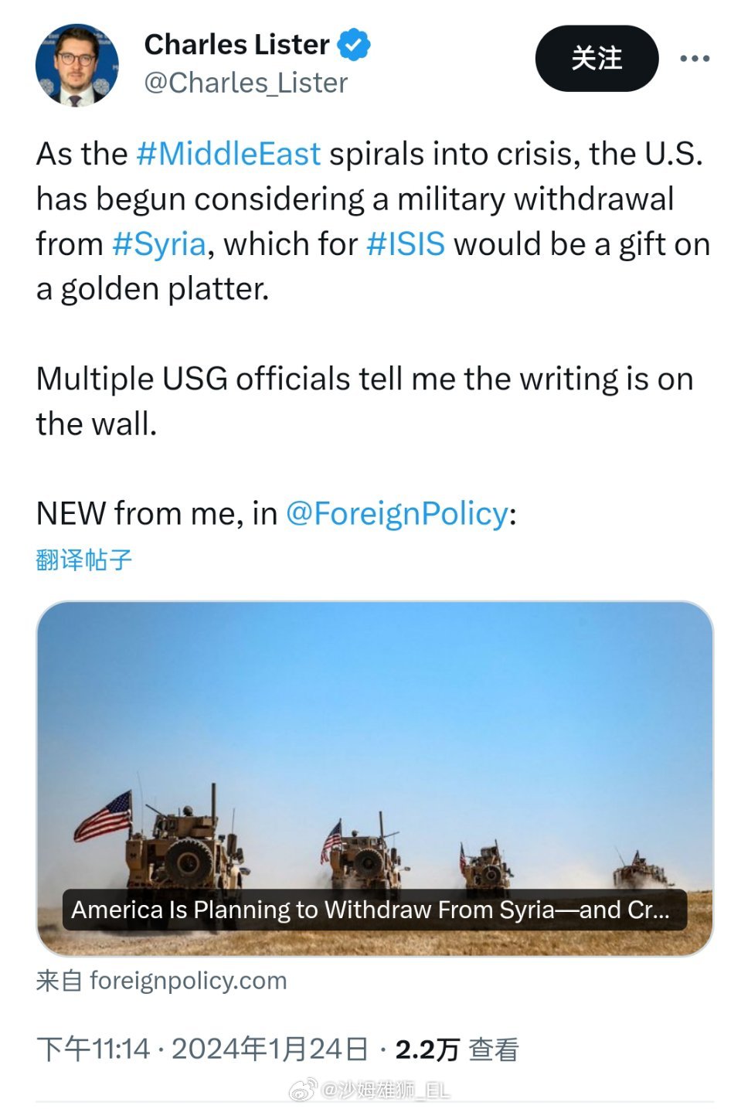Open the #MiddleEast hashtag
This screenshot has width=741, height=1109.
point(228,154)
